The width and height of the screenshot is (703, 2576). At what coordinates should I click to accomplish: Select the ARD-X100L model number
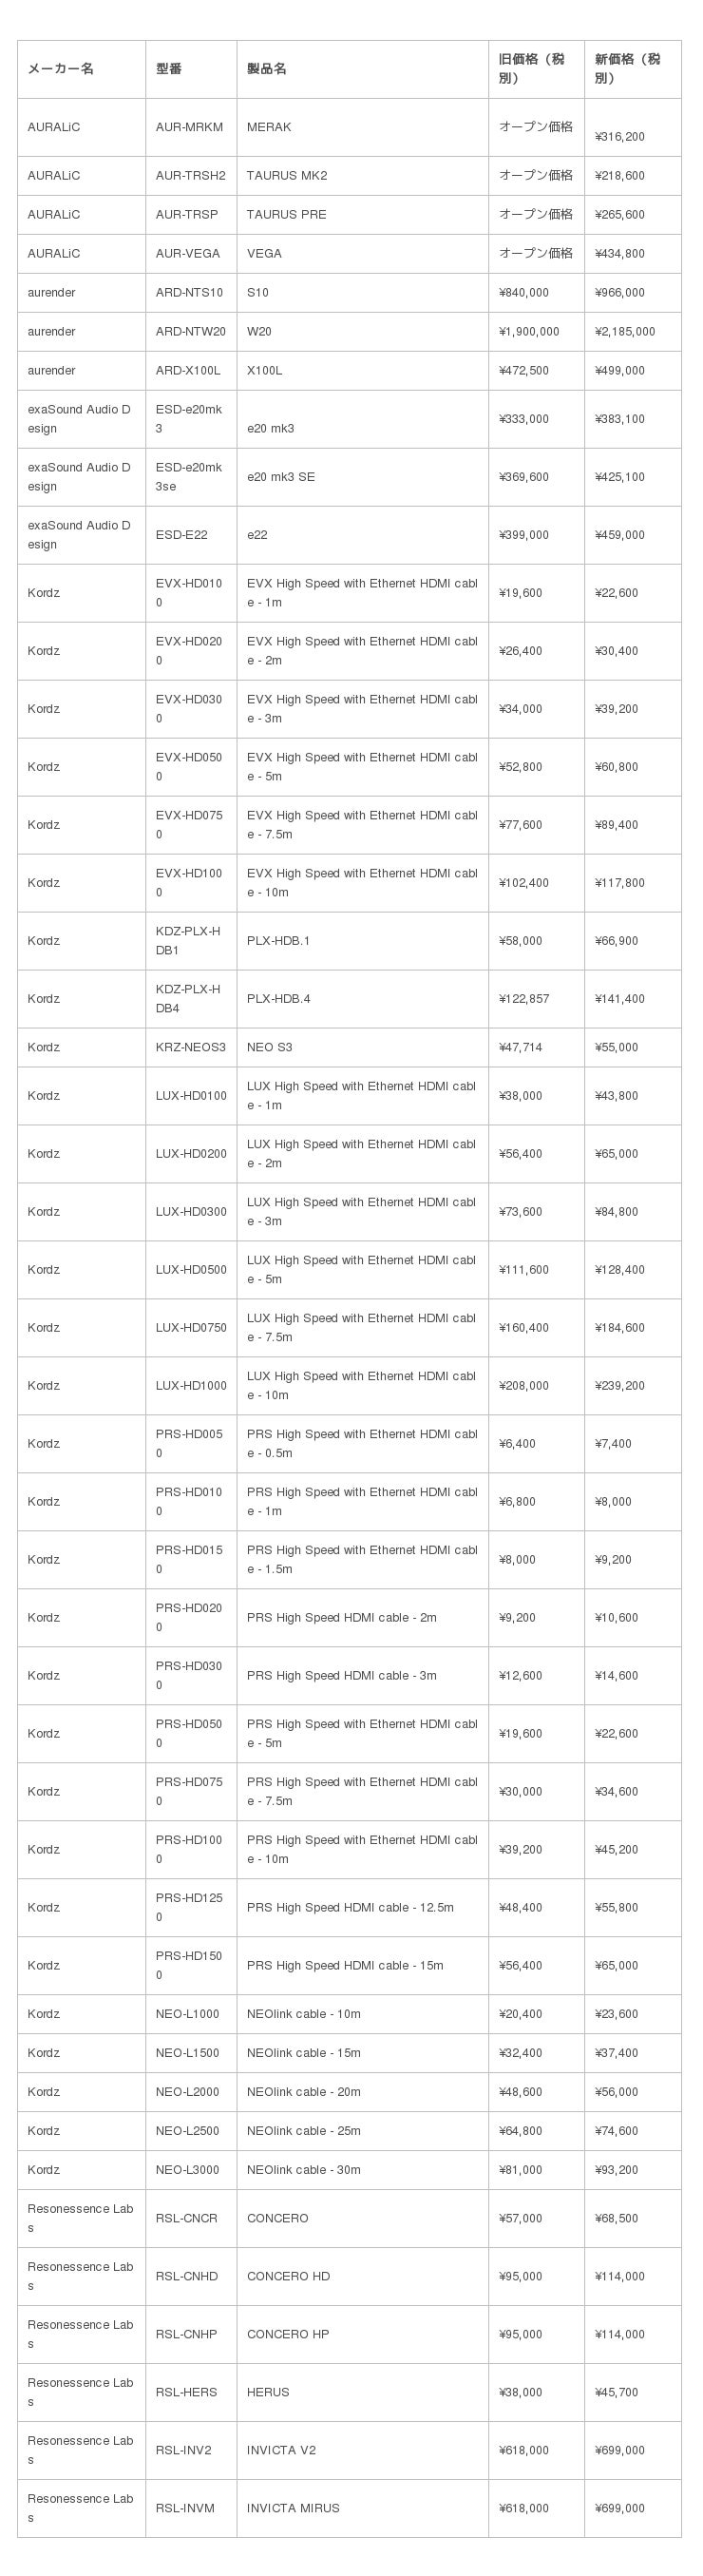click(x=188, y=371)
